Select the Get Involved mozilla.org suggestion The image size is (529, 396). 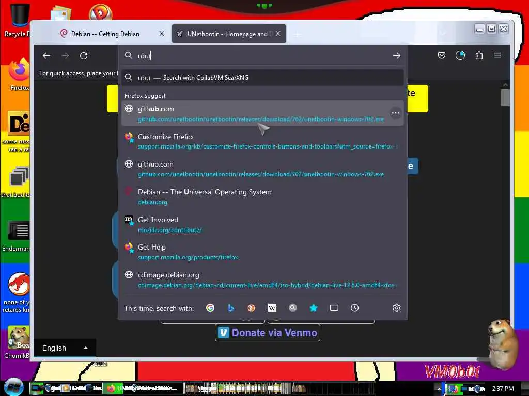point(262,225)
